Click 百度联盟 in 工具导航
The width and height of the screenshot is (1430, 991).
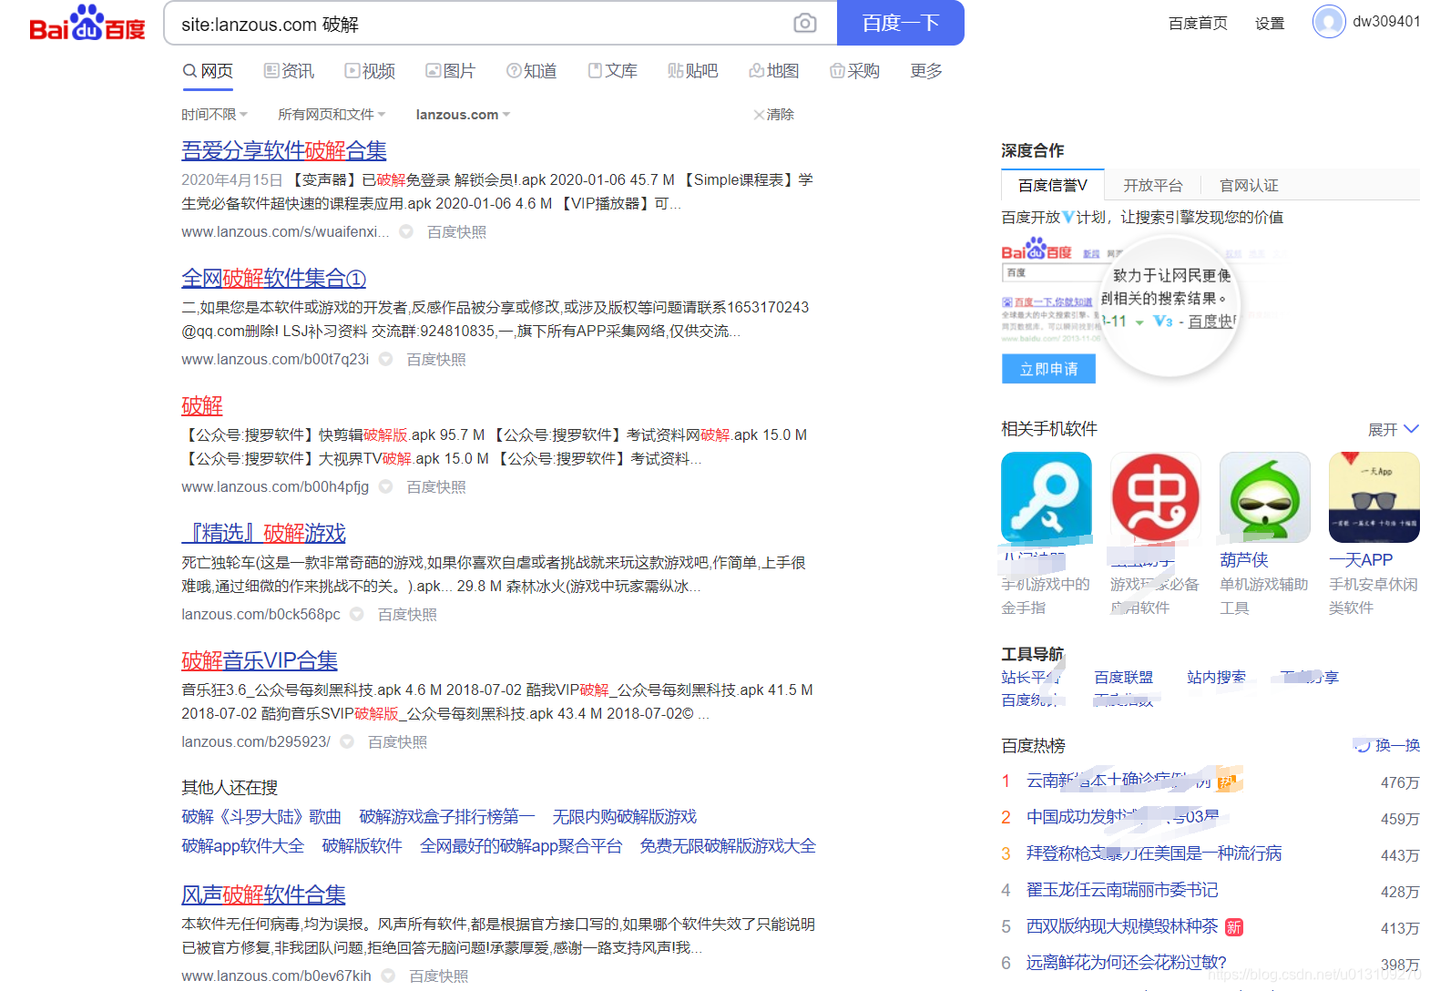click(x=1123, y=677)
